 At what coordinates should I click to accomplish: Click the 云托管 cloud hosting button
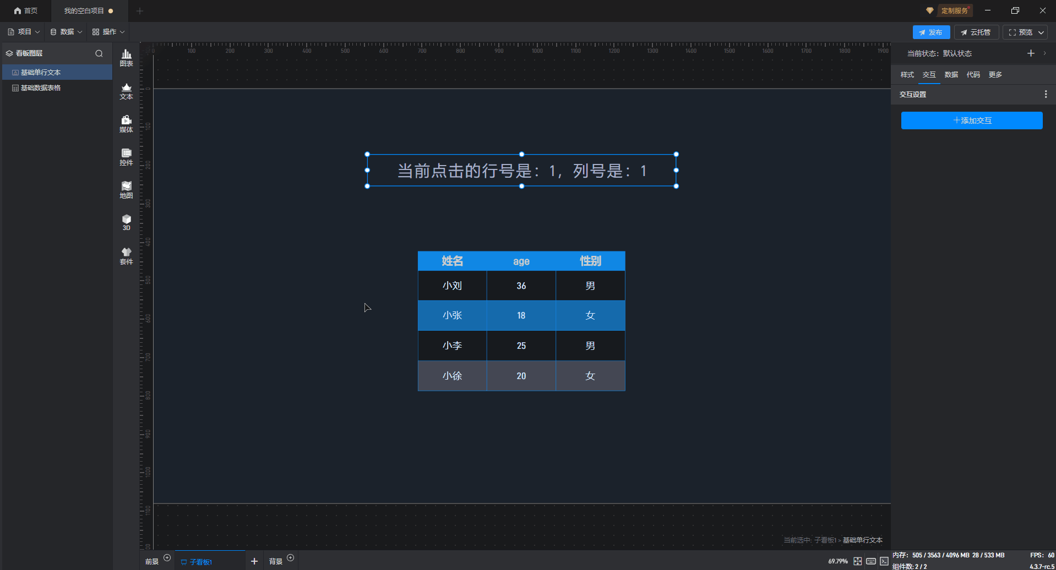(x=976, y=32)
